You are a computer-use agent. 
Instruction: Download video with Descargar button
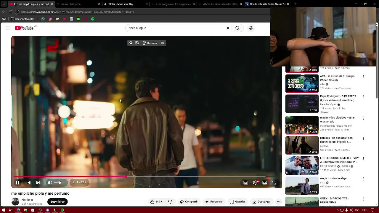[x=261, y=202]
